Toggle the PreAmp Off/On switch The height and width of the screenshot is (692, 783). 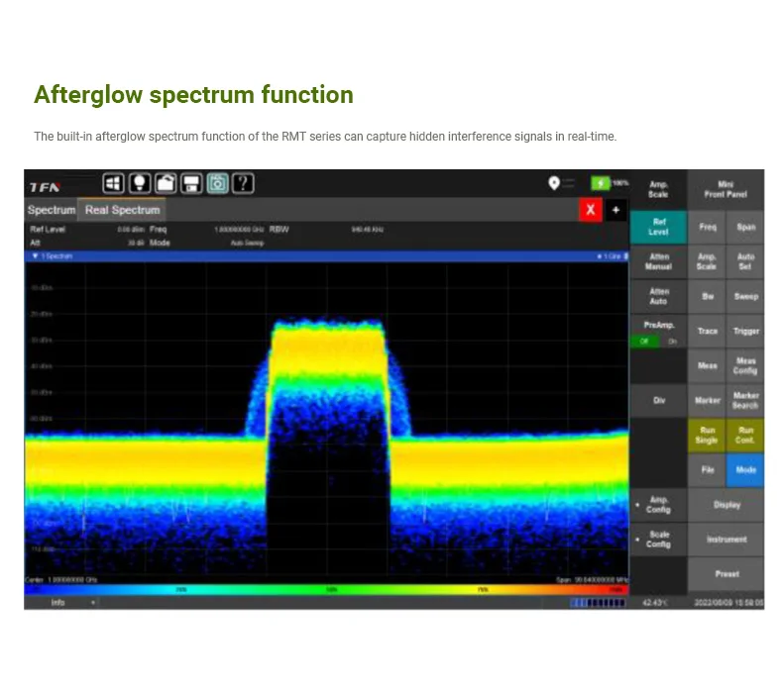(x=658, y=342)
